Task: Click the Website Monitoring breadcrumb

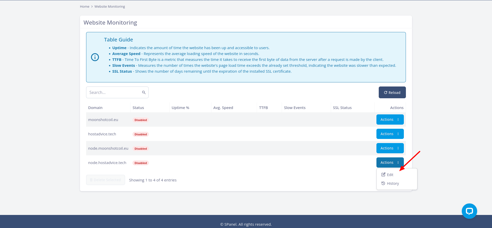Action: pos(110,6)
